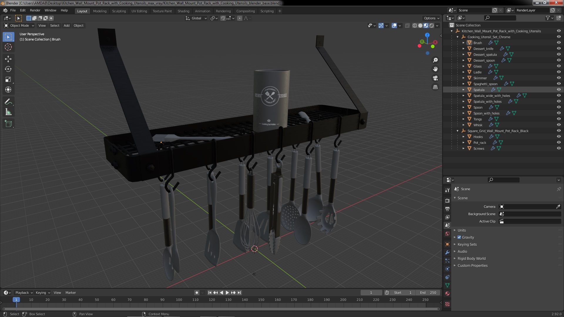
Task: Select the Measure tool
Action: point(8,112)
